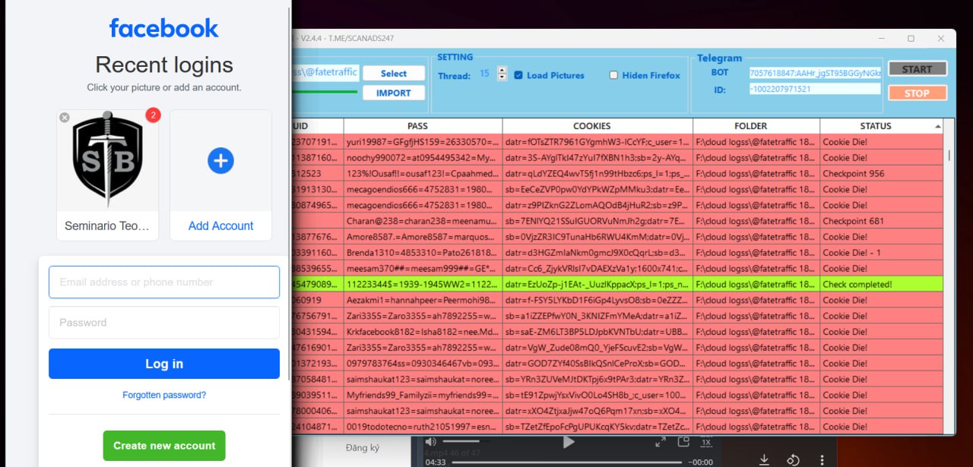
Task: Enable the Hiden Firefox checkbox
Action: pyautogui.click(x=613, y=75)
